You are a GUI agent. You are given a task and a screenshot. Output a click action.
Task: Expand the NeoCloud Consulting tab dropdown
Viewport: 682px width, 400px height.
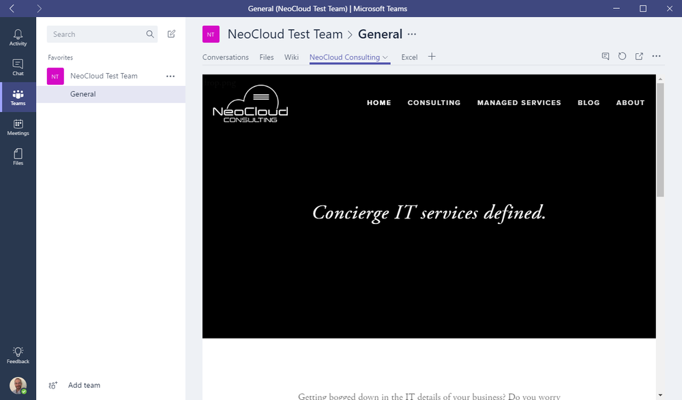click(385, 57)
